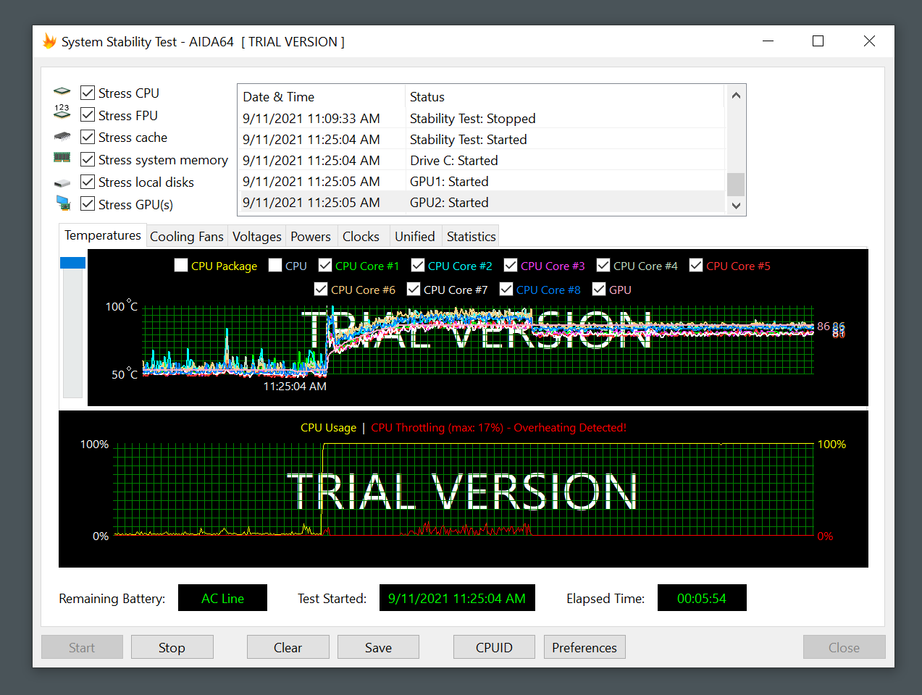
Task: Toggle CPU Core #5 checkbox
Action: pos(696,266)
